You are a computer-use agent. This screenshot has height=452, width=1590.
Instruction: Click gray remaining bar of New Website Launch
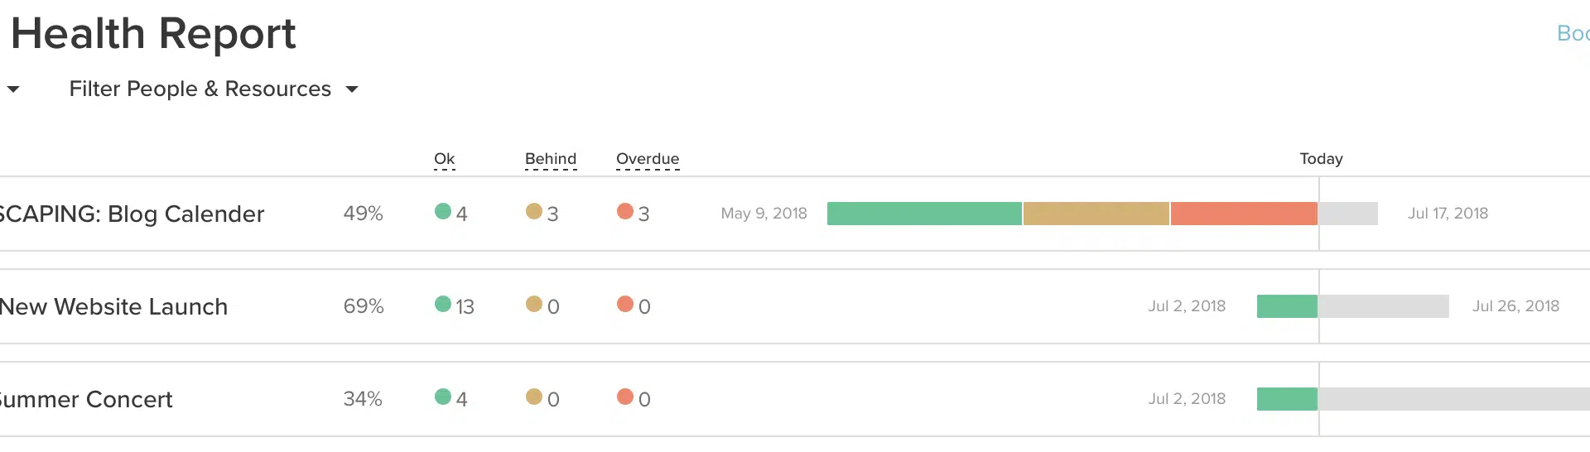pyautogui.click(x=1383, y=306)
